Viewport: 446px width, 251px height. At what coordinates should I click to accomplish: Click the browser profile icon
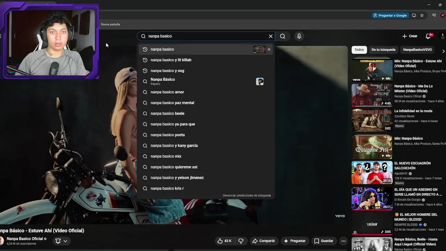click(443, 15)
